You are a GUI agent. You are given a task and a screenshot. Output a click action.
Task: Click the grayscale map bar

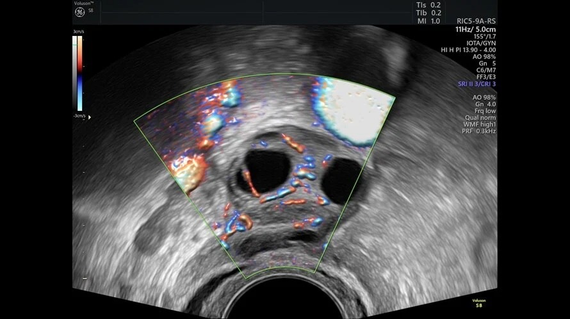click(x=74, y=73)
